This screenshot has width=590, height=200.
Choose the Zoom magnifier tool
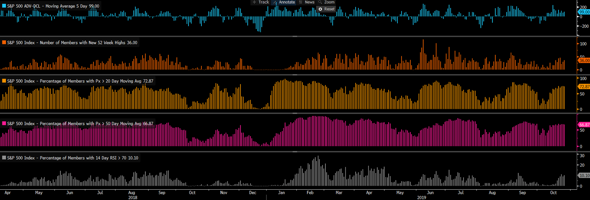327,2
